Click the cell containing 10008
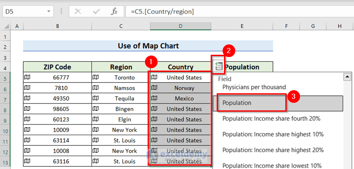Image resolution: width=354 pixels, height=169 pixels. 57,151
